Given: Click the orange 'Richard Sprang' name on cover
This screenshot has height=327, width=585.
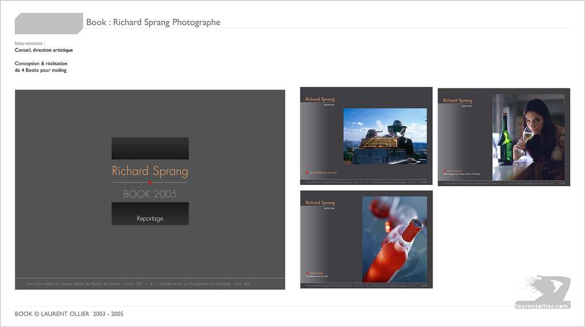Looking at the screenshot, I should pos(150,171).
